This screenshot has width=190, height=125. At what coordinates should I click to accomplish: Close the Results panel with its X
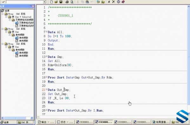[33, 6]
